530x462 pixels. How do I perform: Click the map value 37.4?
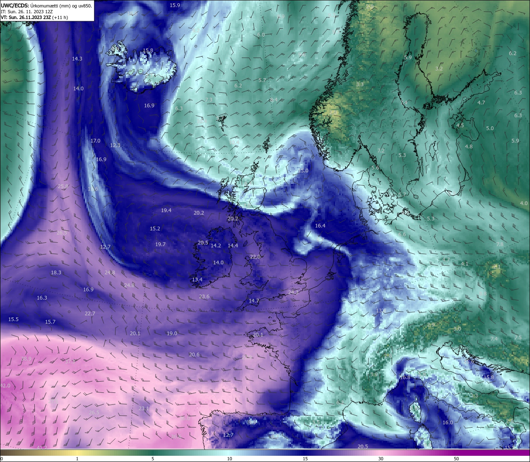tap(70, 362)
